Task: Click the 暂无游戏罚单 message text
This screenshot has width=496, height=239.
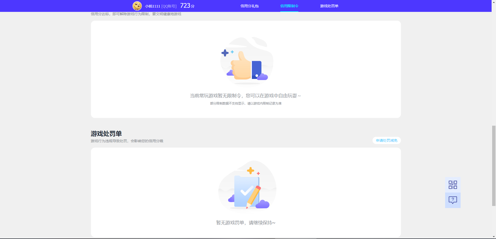Action: pyautogui.click(x=245, y=222)
